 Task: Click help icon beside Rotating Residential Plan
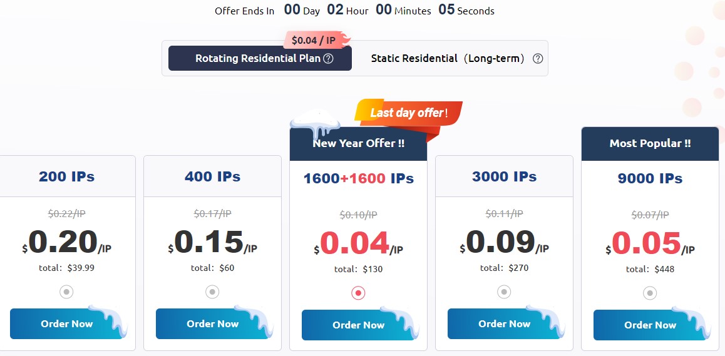coord(328,59)
